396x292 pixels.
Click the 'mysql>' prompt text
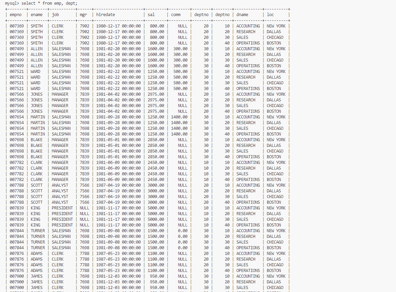pyautogui.click(x=12, y=3)
